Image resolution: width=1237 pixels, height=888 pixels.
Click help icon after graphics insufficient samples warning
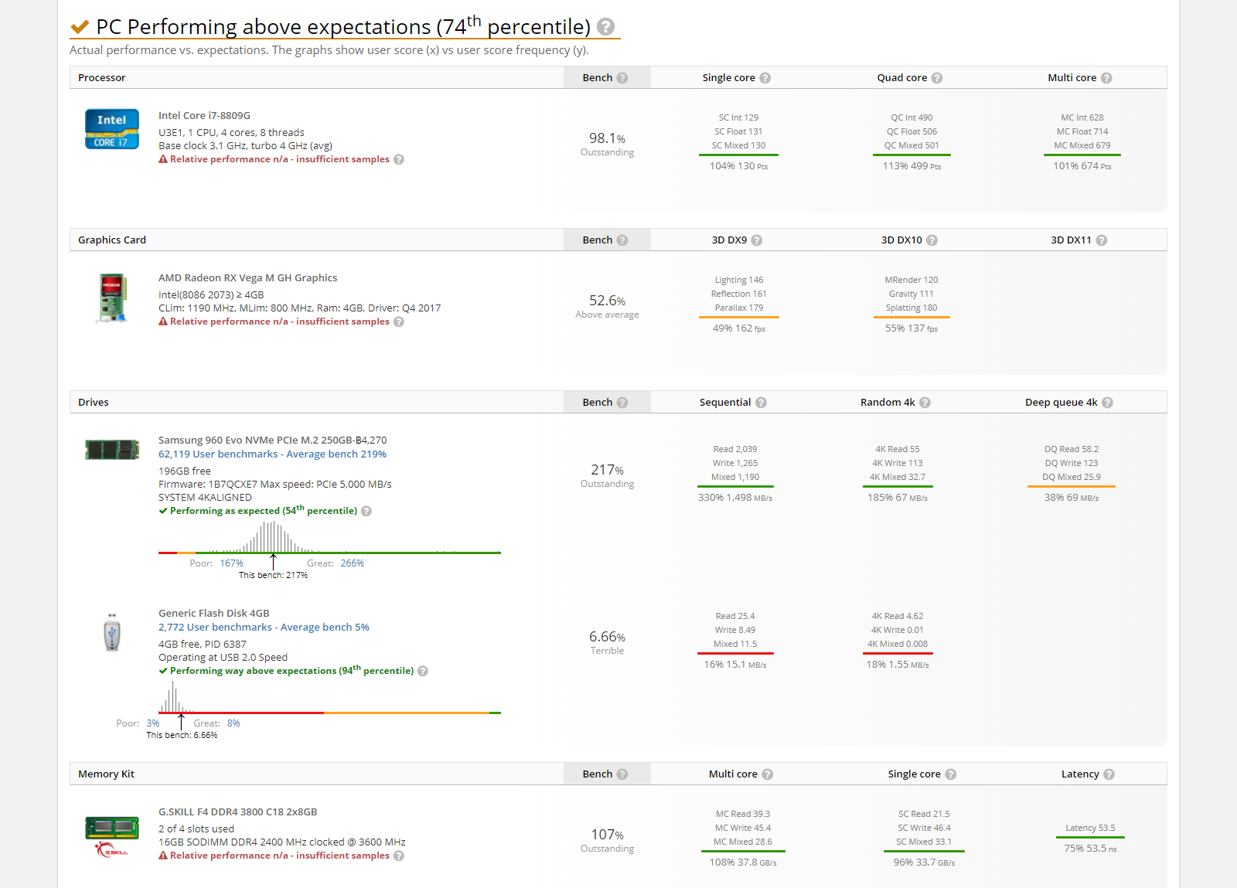tap(399, 322)
